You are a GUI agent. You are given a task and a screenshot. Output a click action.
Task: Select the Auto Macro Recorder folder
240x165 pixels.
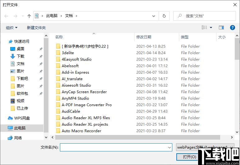81,131
